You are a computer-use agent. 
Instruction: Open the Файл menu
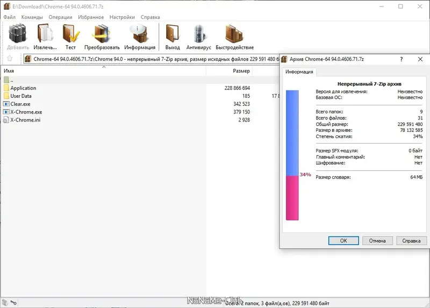pos(9,17)
